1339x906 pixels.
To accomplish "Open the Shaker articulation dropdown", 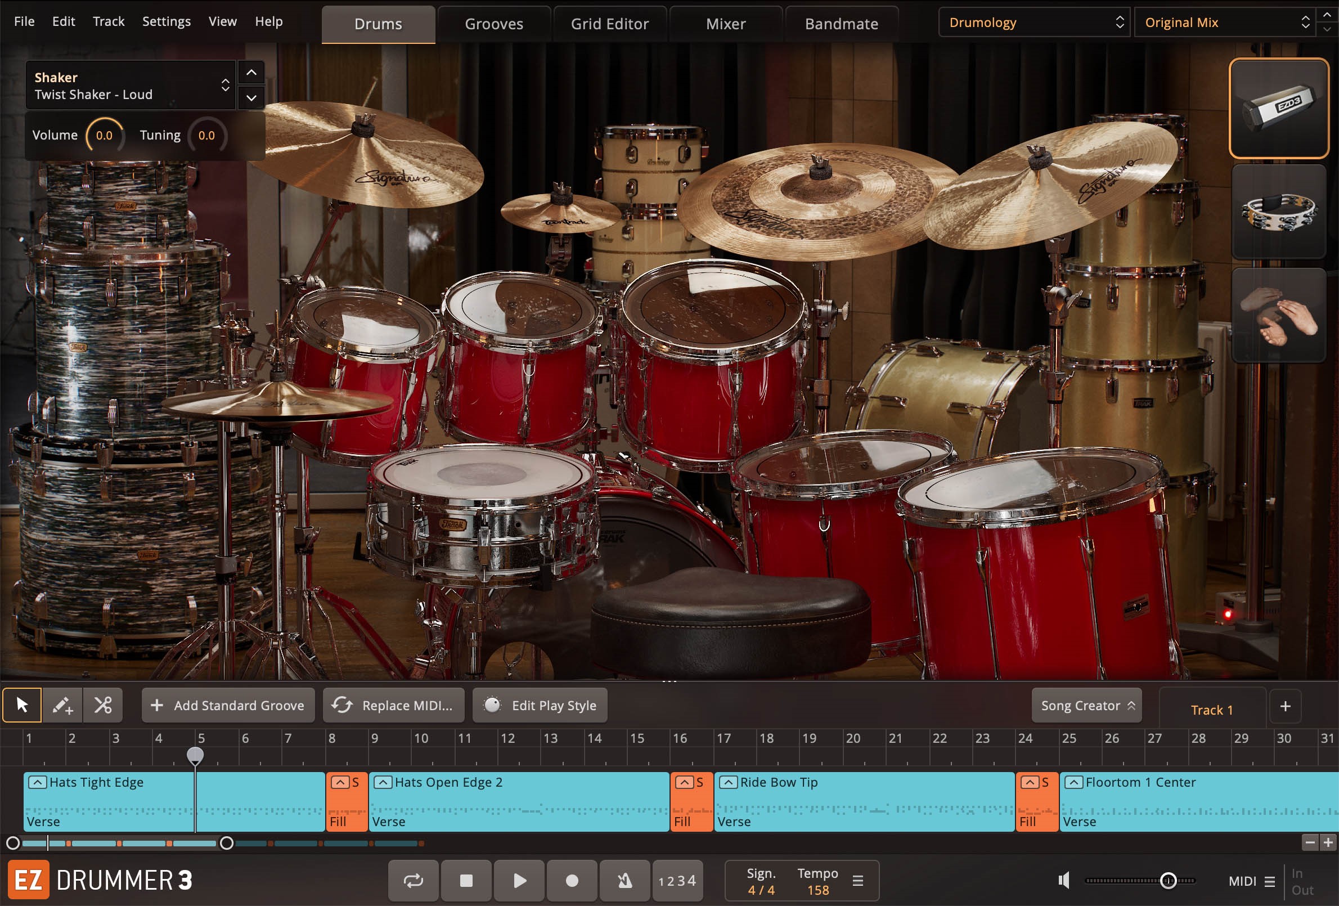I will 130,86.
